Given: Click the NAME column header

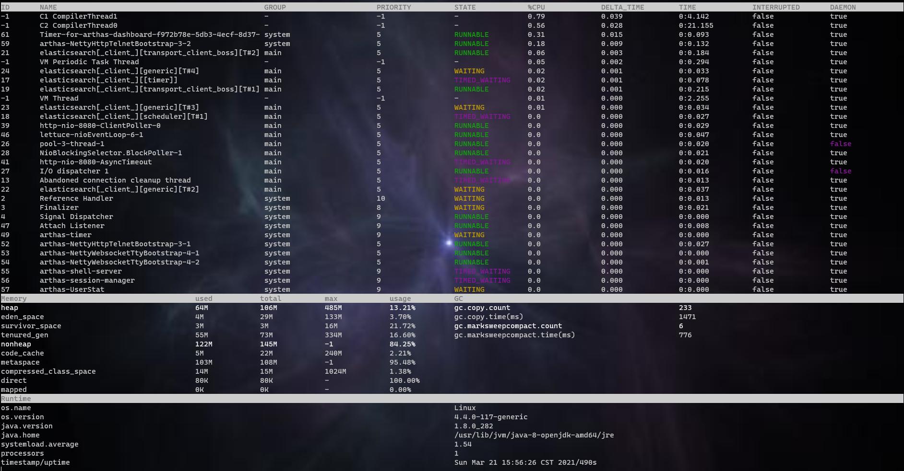Looking at the screenshot, I should point(48,7).
